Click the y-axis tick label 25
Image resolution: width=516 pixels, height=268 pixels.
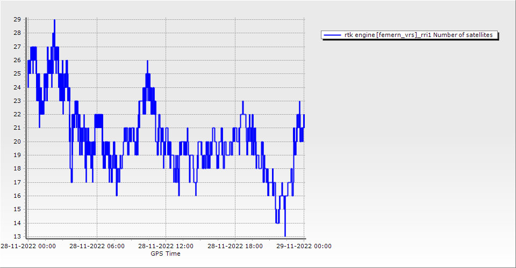[17, 73]
